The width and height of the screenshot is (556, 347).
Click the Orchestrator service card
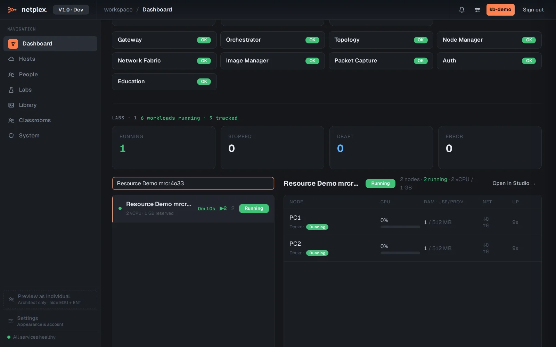pyautogui.click(x=272, y=40)
